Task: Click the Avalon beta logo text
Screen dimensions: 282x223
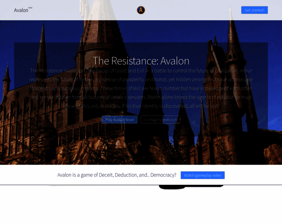Action: (x=23, y=10)
